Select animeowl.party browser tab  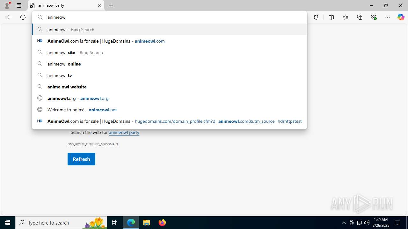point(66,5)
